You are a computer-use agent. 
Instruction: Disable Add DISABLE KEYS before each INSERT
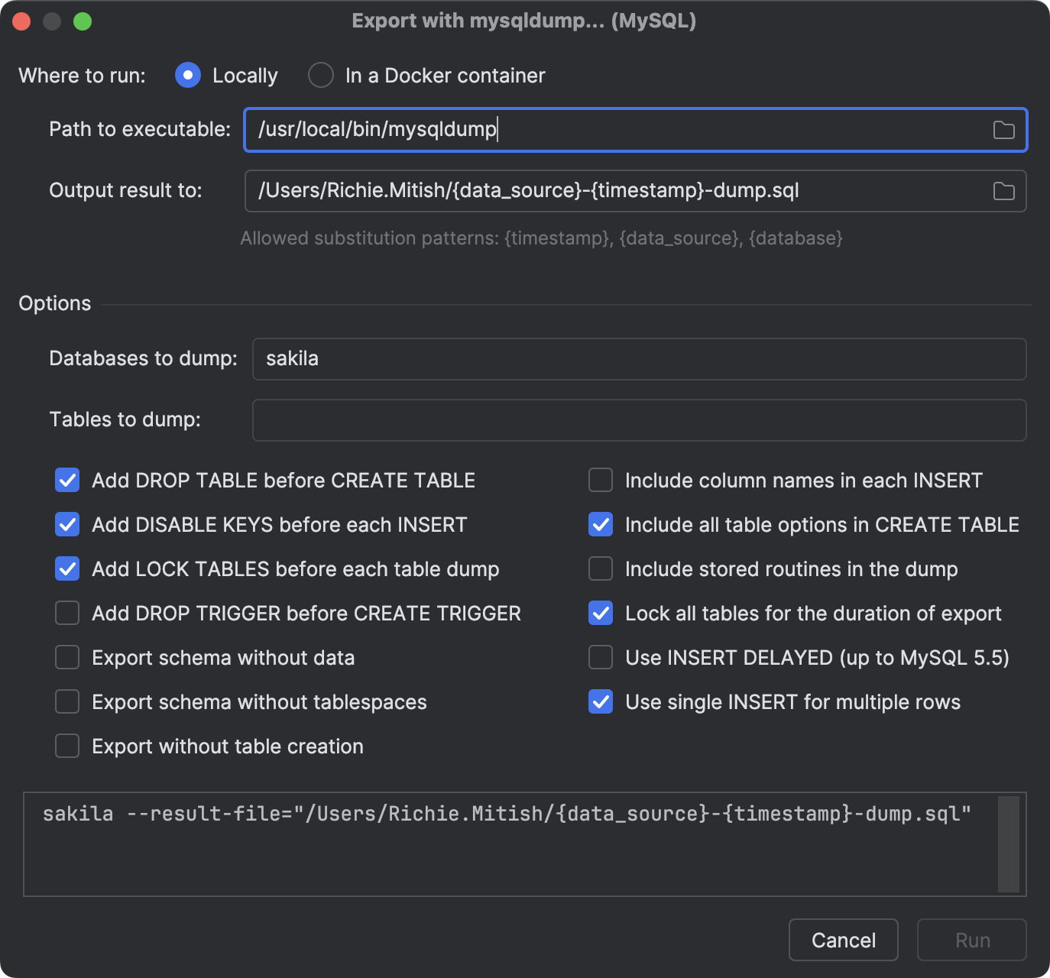66,524
